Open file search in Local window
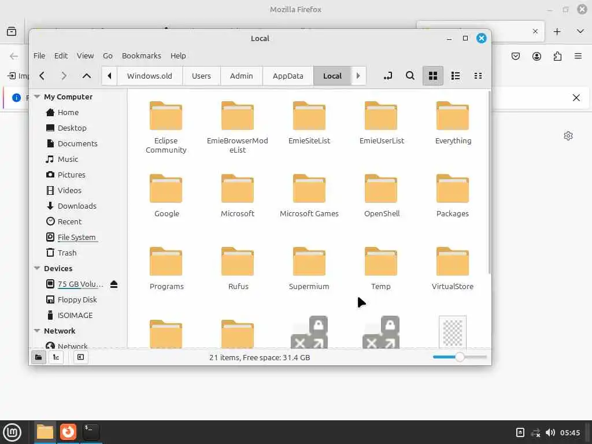 pos(410,76)
